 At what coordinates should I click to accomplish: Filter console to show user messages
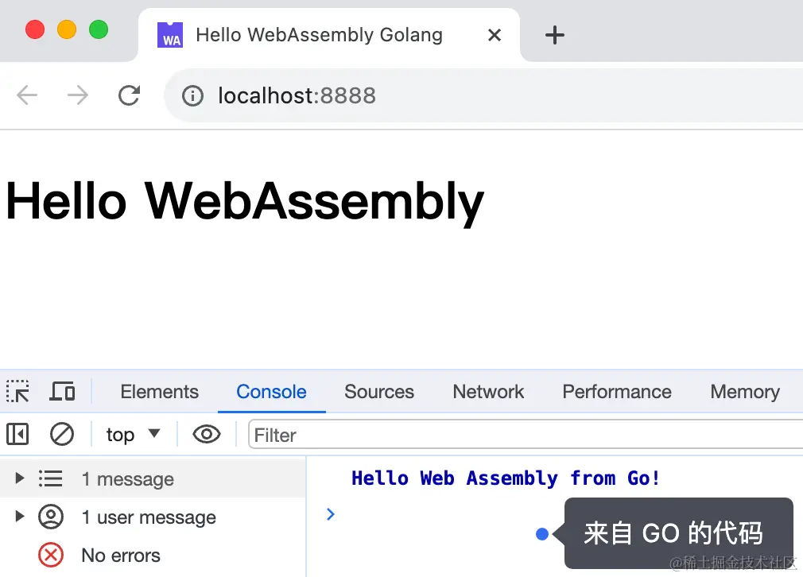tap(149, 517)
